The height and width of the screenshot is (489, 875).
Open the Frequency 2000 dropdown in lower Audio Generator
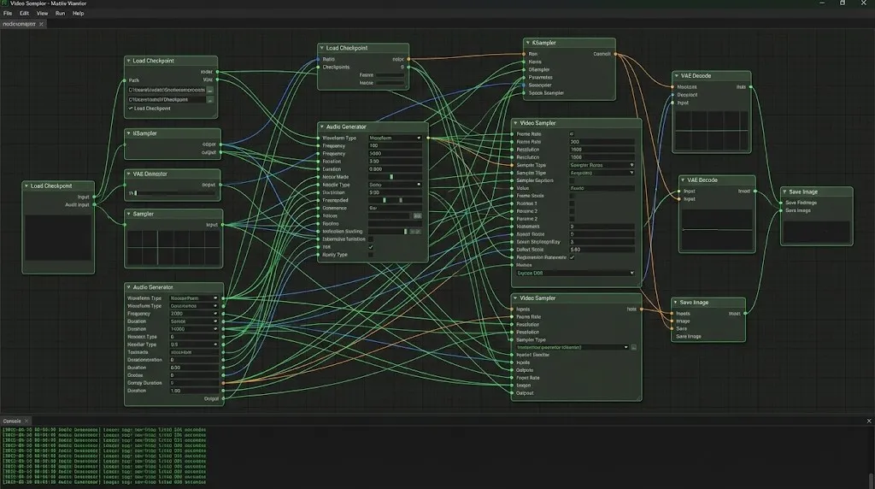tap(194, 314)
